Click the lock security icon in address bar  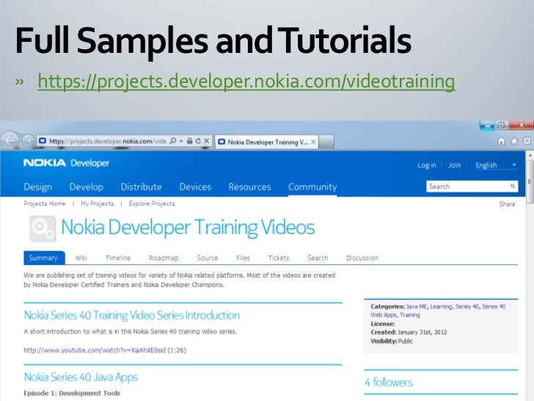click(190, 141)
